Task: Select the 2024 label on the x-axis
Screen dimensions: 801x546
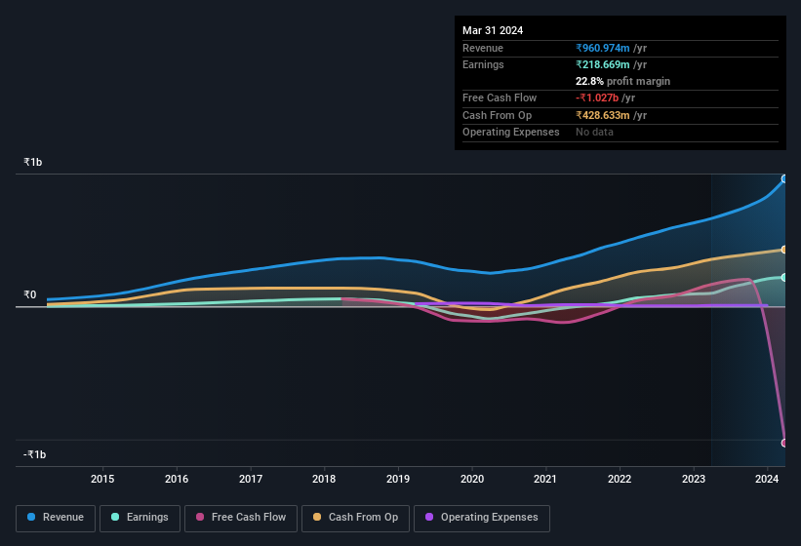Action: pyautogui.click(x=767, y=479)
